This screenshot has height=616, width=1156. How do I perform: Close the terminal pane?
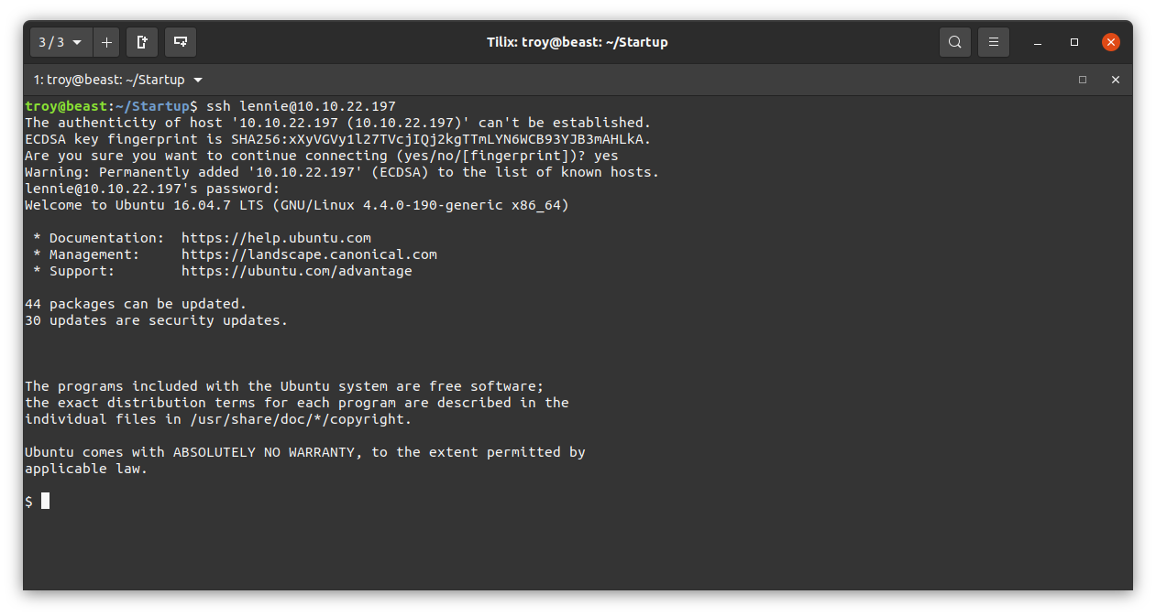(1116, 80)
